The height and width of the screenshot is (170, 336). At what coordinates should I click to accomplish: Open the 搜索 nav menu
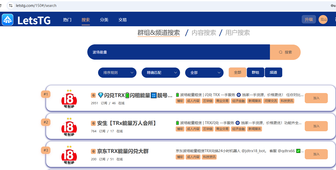86,20
